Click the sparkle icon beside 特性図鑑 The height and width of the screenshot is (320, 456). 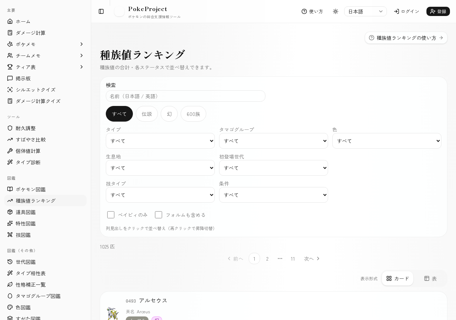[x=10, y=223]
